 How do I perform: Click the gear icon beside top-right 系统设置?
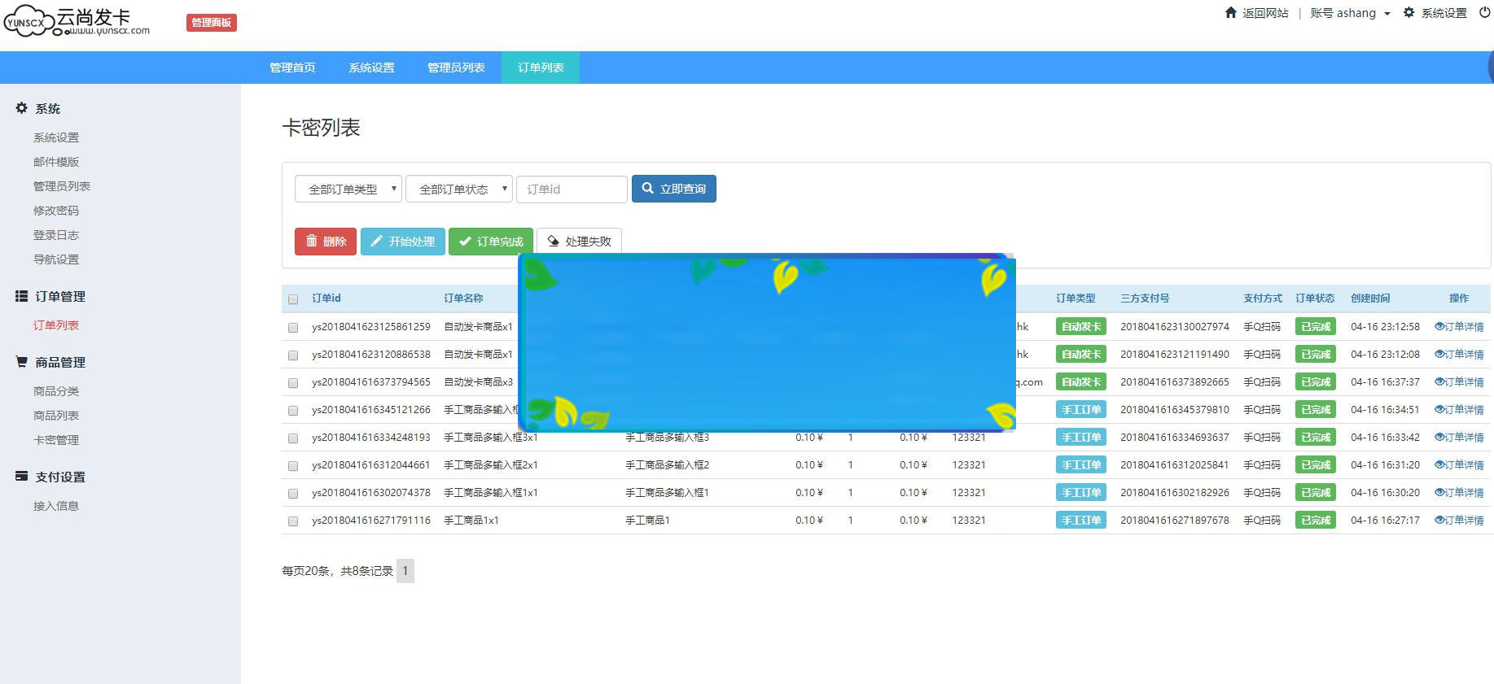pos(1409,12)
